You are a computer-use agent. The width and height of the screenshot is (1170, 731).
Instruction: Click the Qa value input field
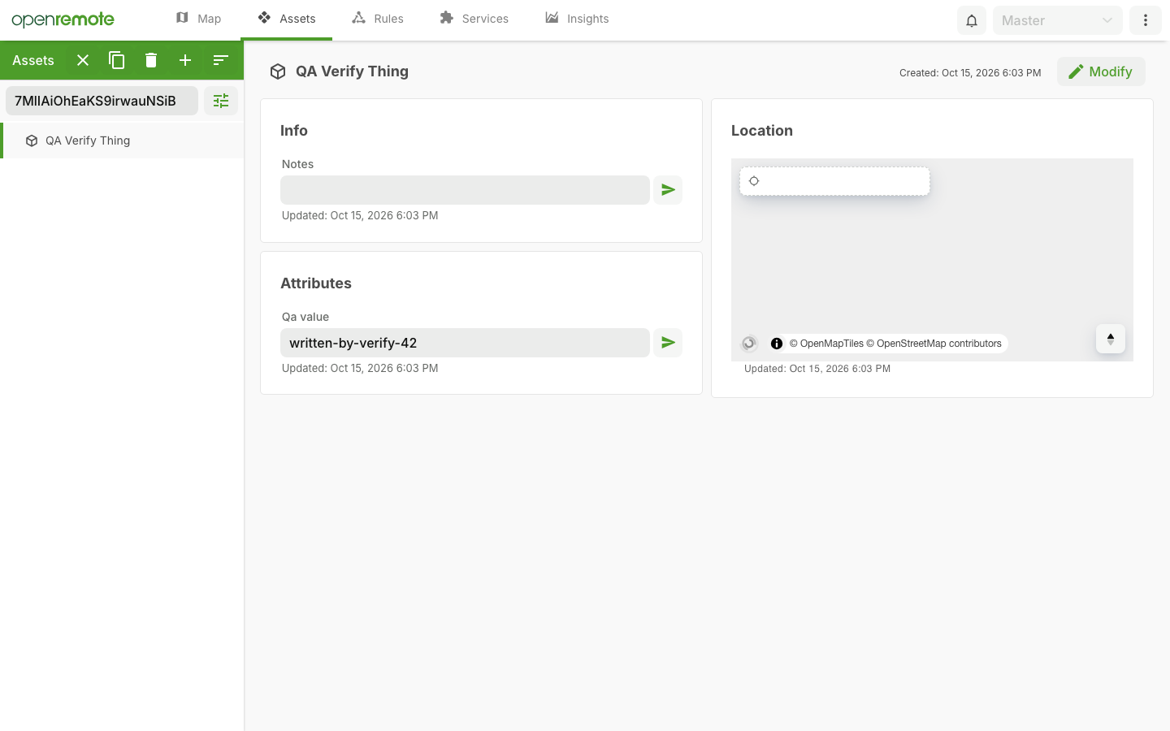465,343
